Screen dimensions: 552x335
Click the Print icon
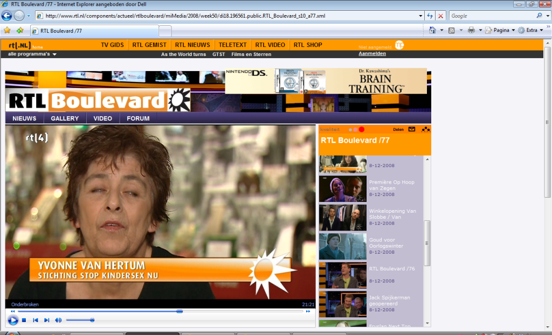pos(471,30)
